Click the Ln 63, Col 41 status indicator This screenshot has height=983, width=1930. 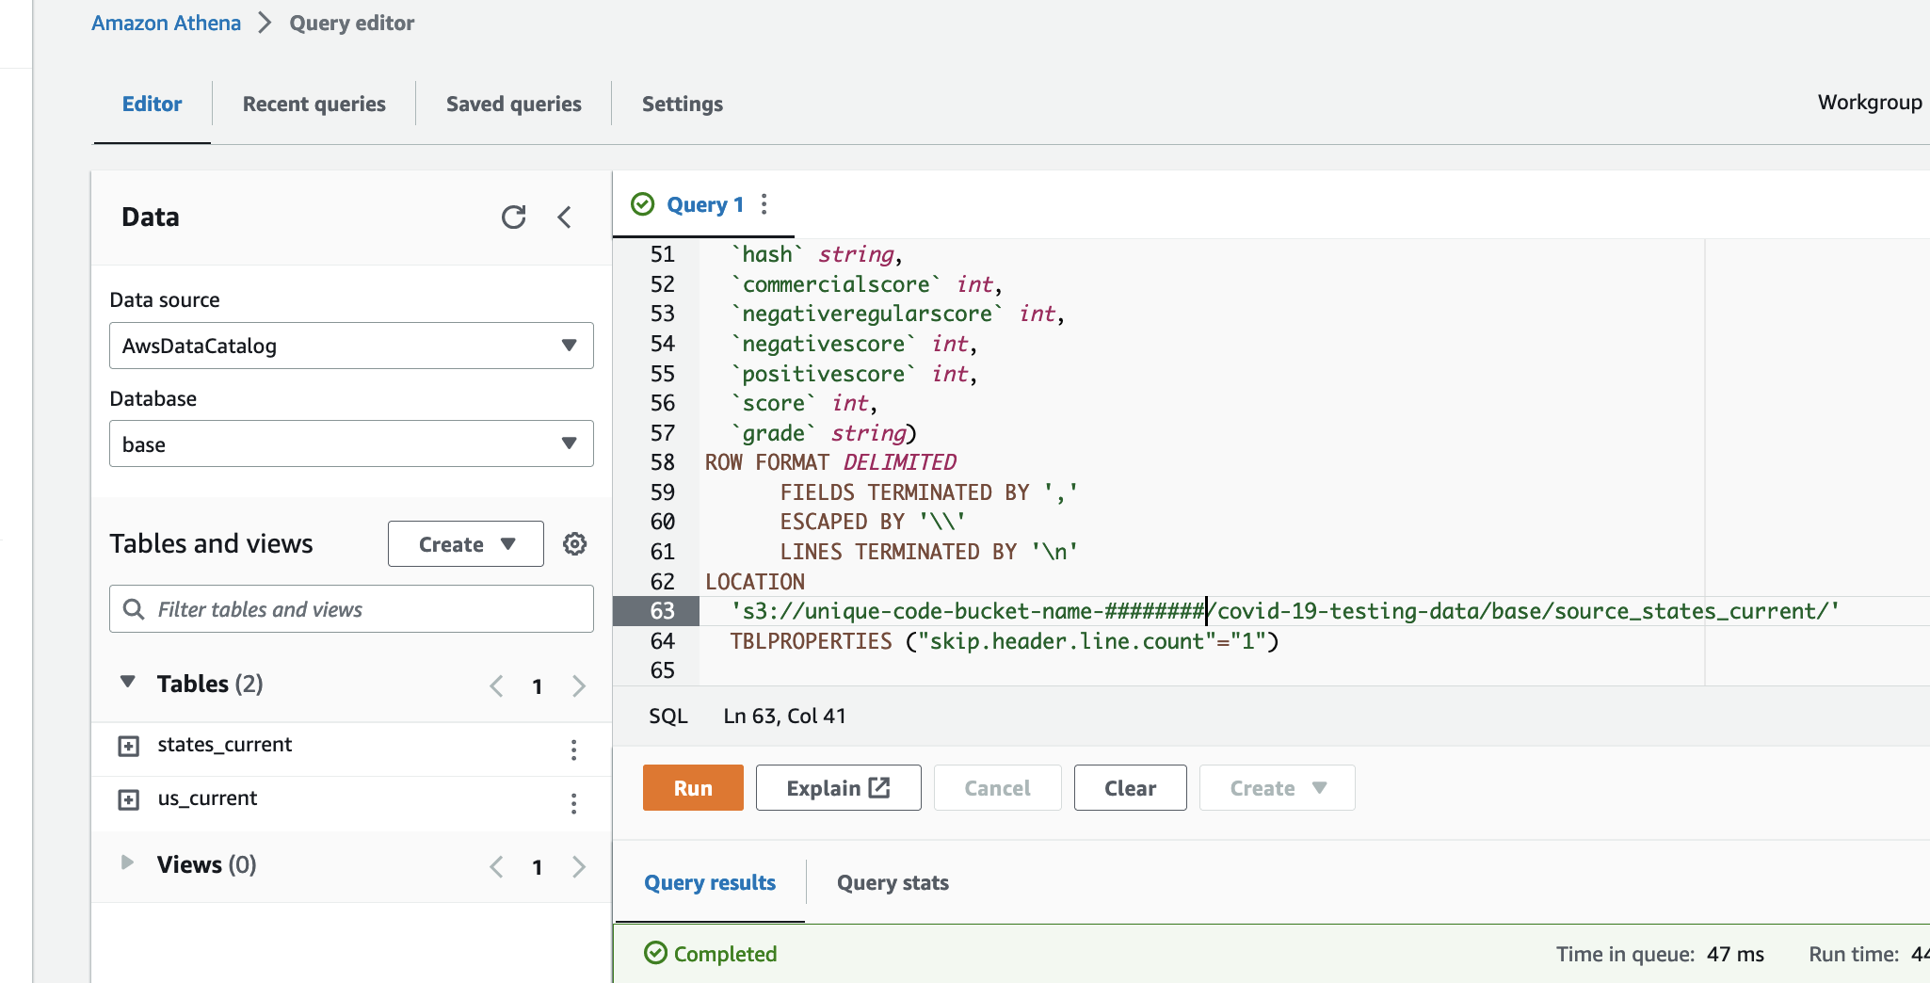click(784, 716)
